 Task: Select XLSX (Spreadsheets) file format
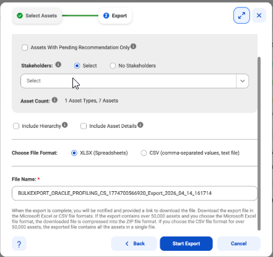click(x=74, y=153)
